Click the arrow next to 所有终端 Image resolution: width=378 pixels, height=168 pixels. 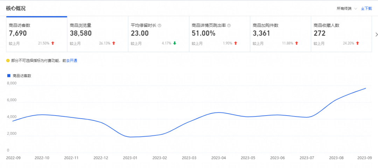pos(356,8)
